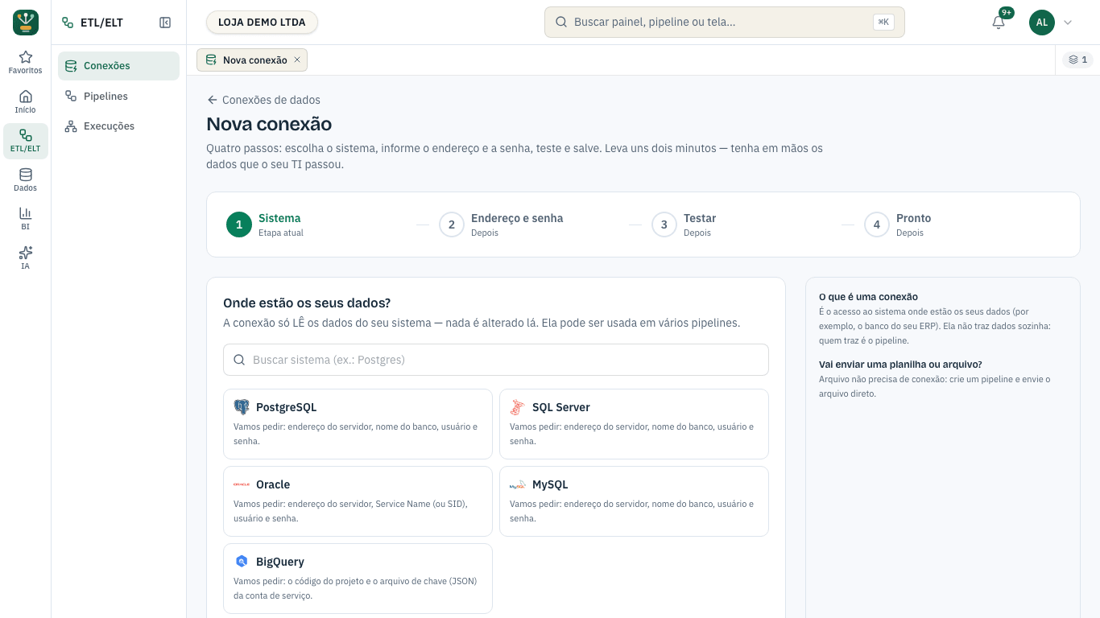Click the ⌘K shortcut badge
1100x618 pixels.
[883, 23]
